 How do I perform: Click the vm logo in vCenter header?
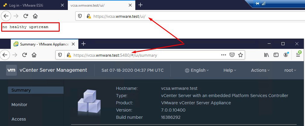tap(11, 70)
